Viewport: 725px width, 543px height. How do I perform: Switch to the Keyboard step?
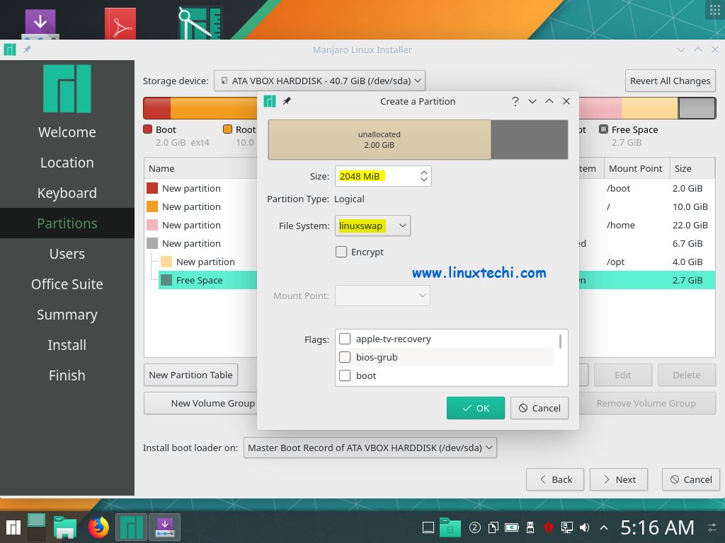click(67, 192)
